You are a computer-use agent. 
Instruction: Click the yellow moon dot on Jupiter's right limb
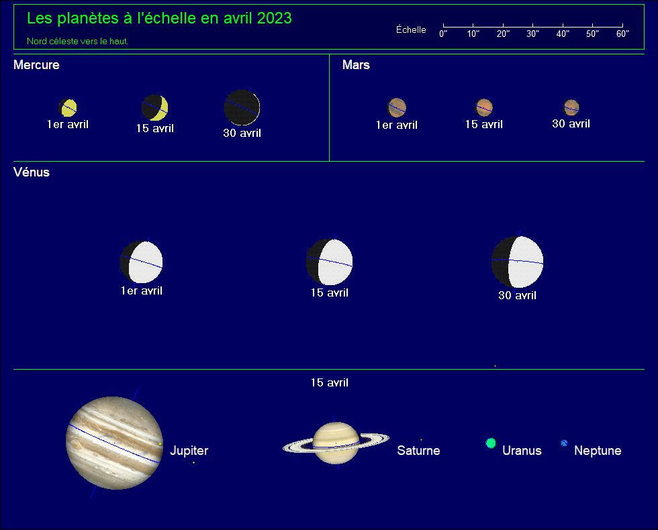click(160, 443)
